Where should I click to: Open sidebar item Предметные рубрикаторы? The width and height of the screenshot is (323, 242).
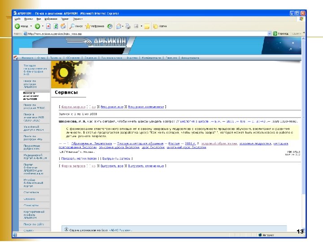point(32,147)
